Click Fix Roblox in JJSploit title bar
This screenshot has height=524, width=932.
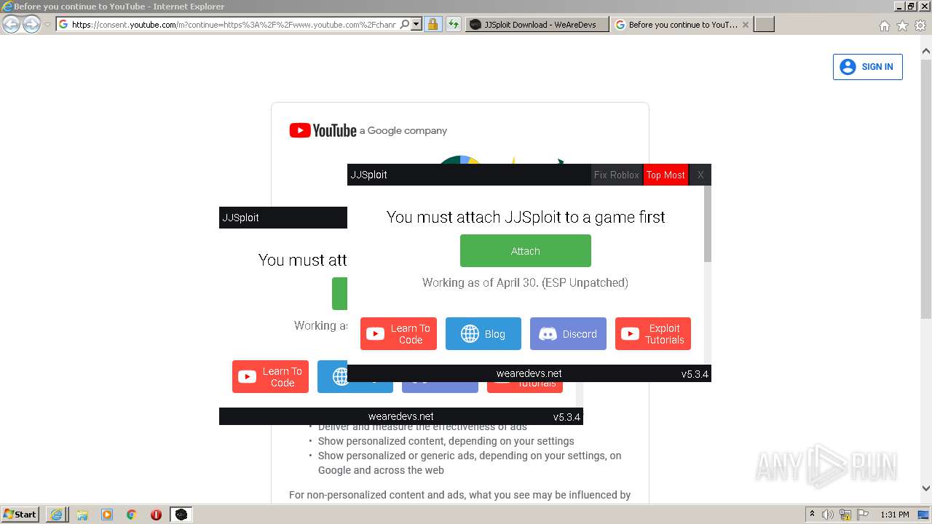(x=616, y=175)
